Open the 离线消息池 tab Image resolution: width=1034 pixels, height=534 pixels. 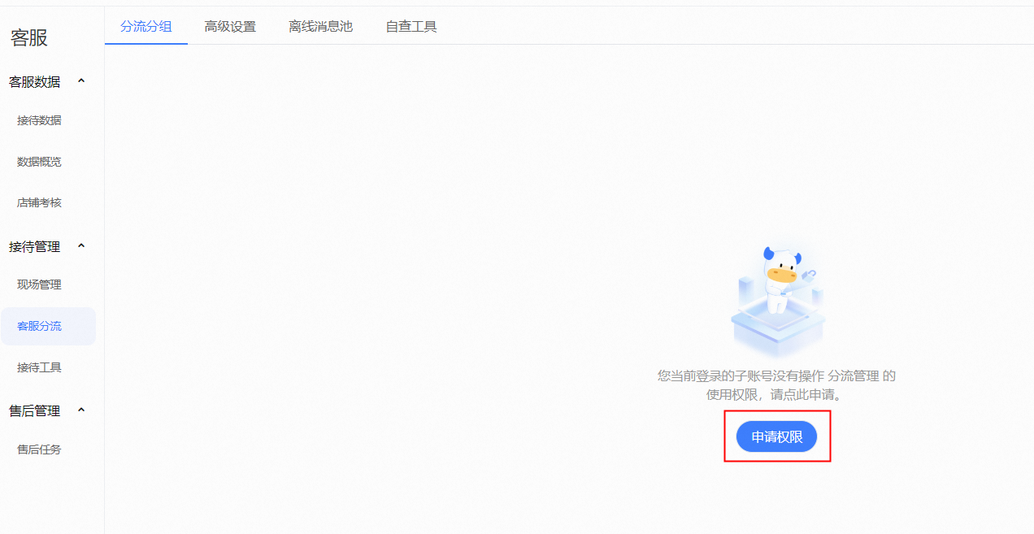(x=321, y=26)
